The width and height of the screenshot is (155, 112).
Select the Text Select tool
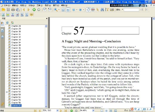pos(107,10)
